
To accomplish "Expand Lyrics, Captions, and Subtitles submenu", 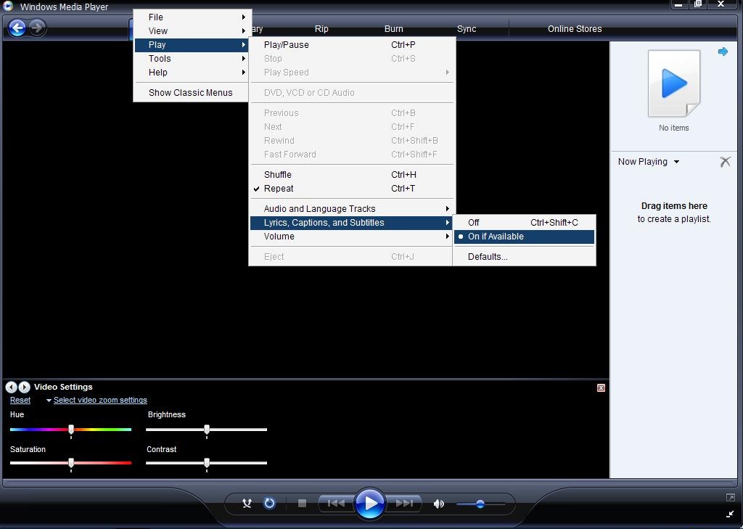I will pos(352,222).
